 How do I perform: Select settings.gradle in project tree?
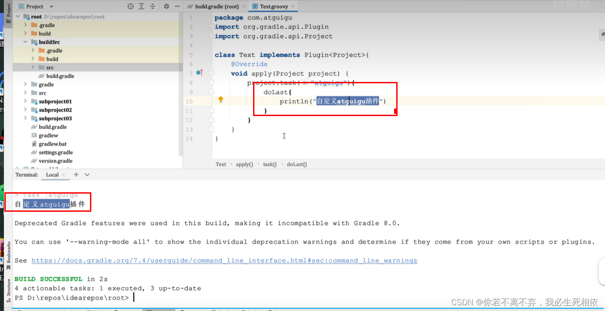55,152
